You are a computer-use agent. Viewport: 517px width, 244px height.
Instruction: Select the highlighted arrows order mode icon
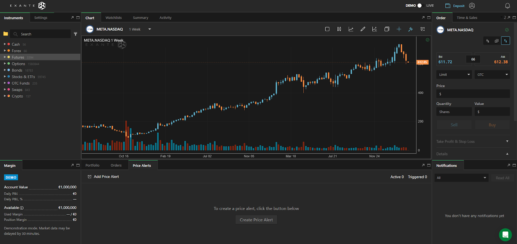[506, 41]
